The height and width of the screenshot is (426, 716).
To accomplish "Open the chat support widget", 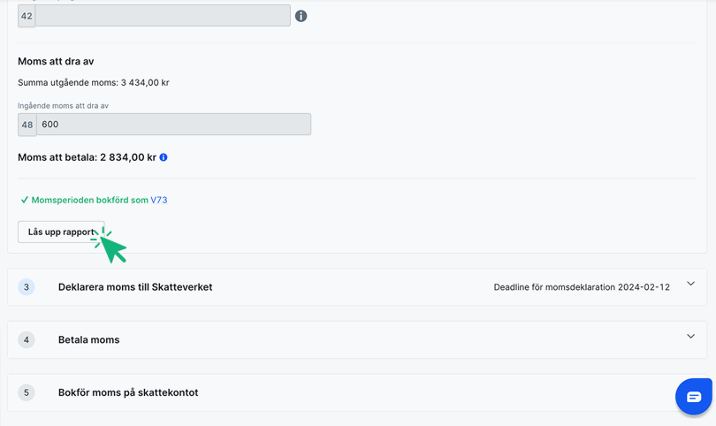I will click(693, 397).
